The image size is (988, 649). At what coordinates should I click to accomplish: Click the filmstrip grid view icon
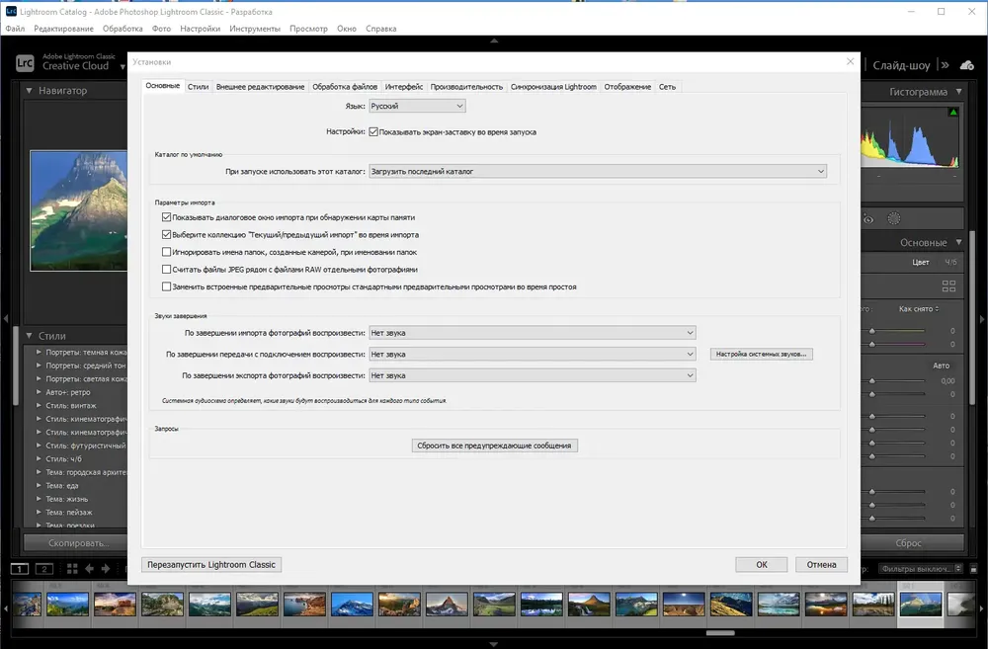[x=72, y=569]
